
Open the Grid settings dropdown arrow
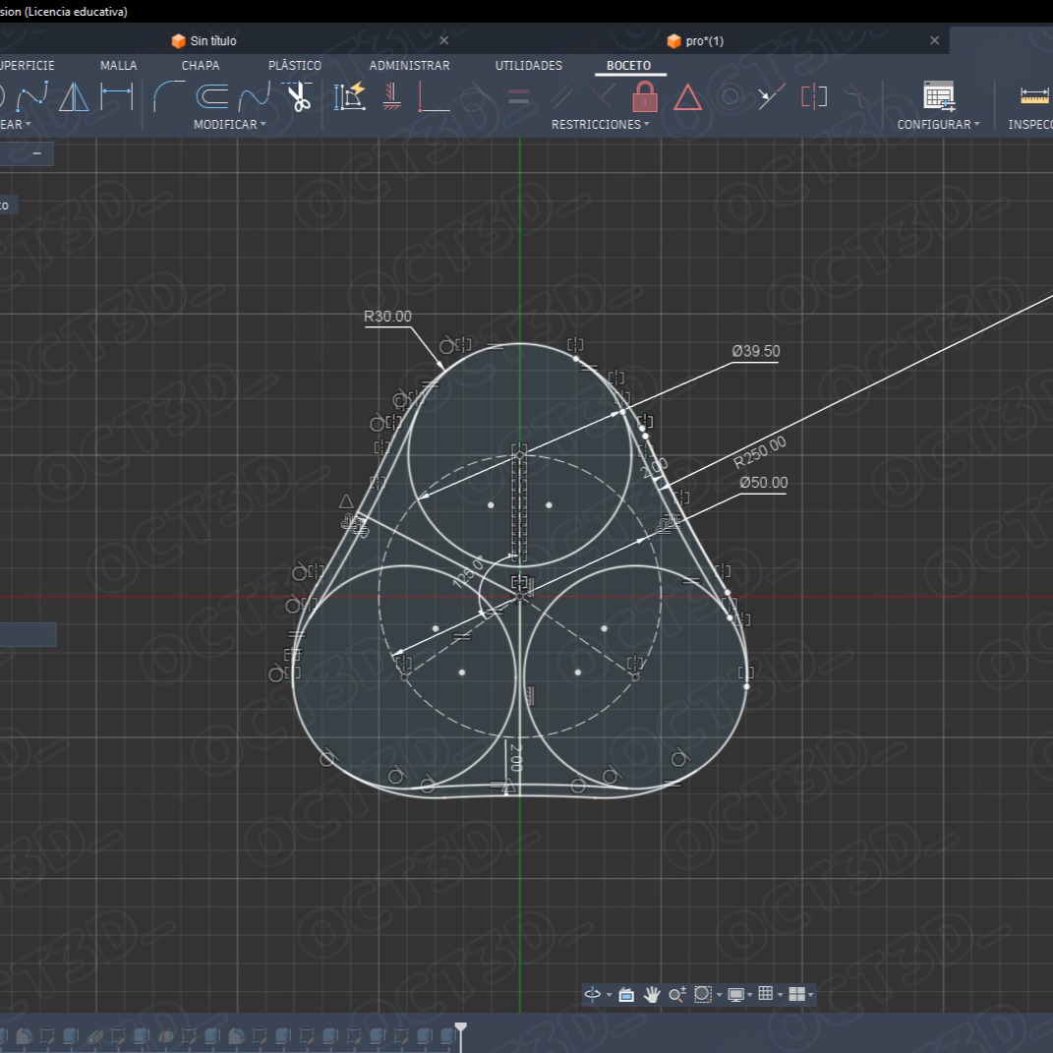click(781, 995)
